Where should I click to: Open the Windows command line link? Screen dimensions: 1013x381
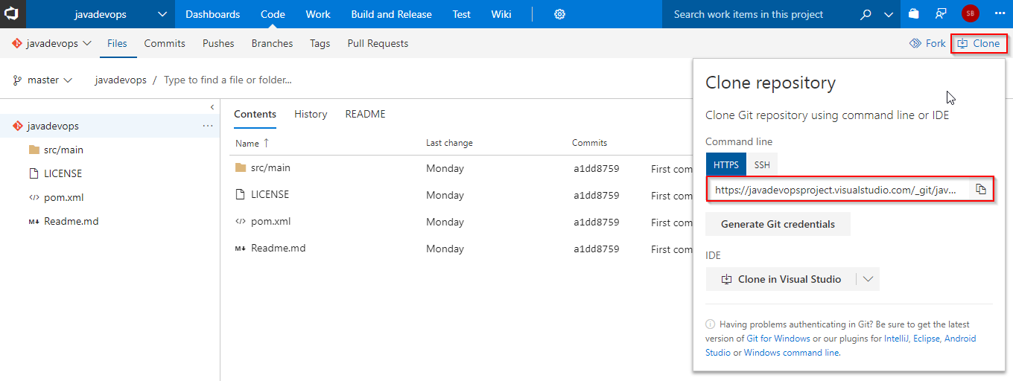tap(792, 353)
